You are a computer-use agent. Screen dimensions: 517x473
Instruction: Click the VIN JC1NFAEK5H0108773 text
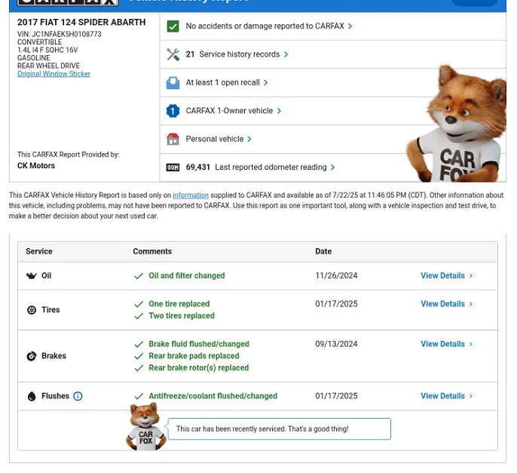(x=60, y=35)
